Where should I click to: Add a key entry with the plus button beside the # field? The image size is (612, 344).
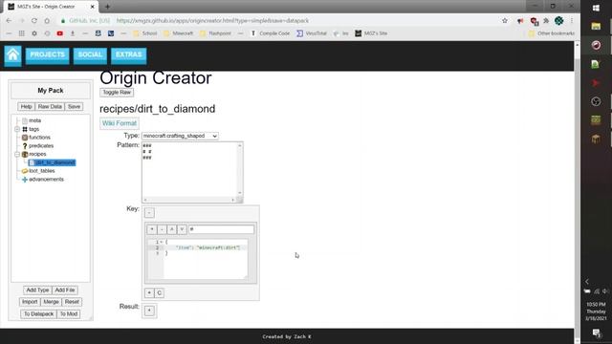[152, 229]
